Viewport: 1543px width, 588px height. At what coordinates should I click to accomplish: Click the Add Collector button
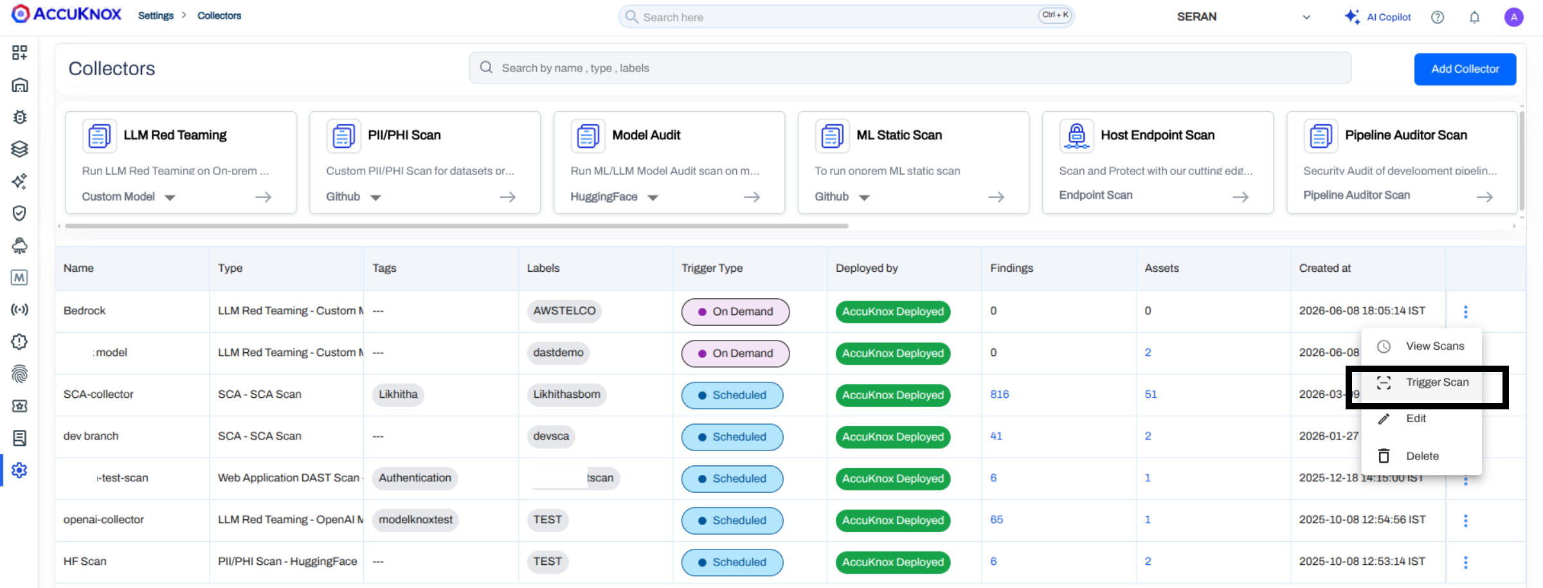(1465, 69)
